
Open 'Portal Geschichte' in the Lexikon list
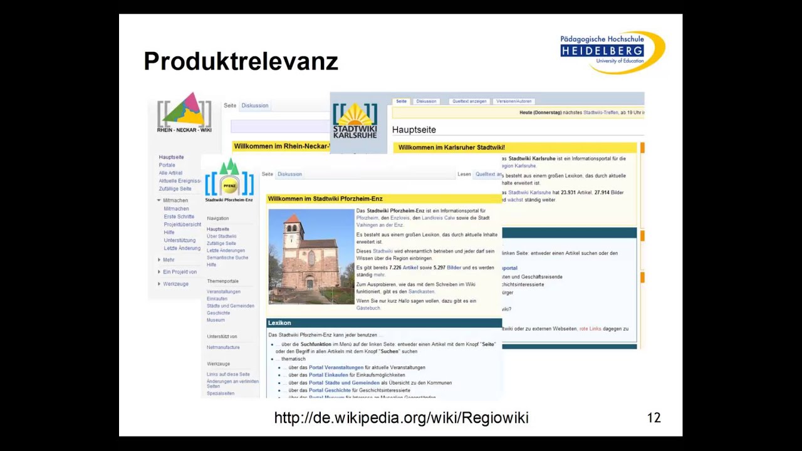(x=330, y=390)
